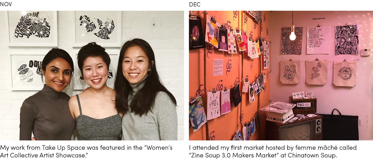
Task: Click the NOV month label
Action: pos(6,4)
